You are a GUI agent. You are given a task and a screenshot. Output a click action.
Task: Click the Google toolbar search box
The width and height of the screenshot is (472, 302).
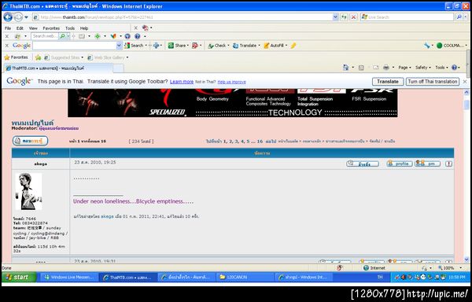75,46
